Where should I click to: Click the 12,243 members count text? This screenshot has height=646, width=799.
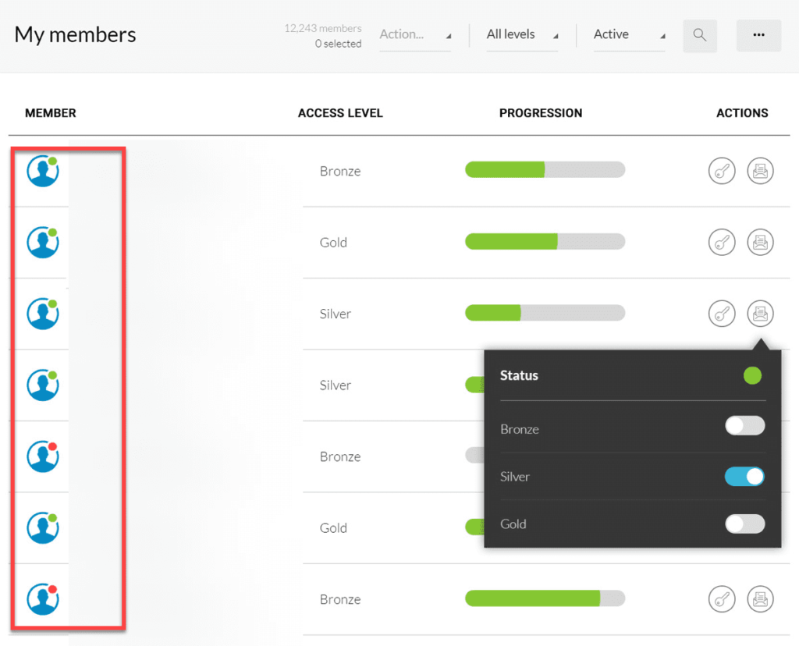point(323,29)
